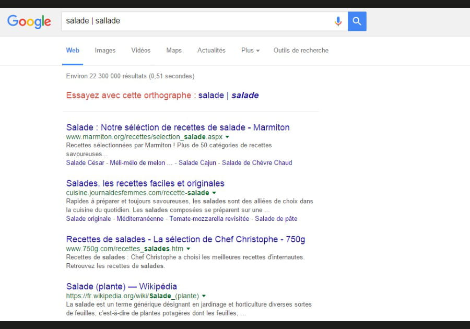Expand dropdown arrow next to journaldesfemmes URL

214,193
